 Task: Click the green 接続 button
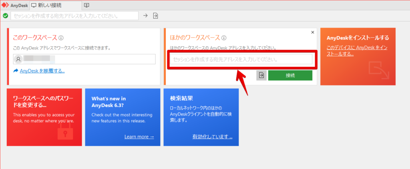(290, 76)
